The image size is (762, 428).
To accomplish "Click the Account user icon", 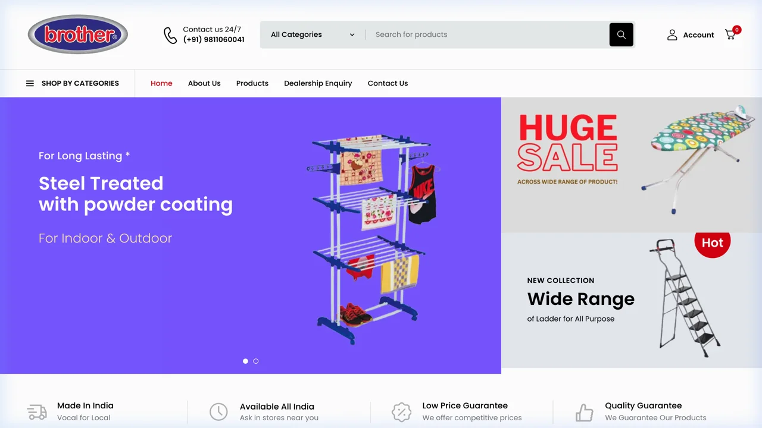I will (672, 35).
